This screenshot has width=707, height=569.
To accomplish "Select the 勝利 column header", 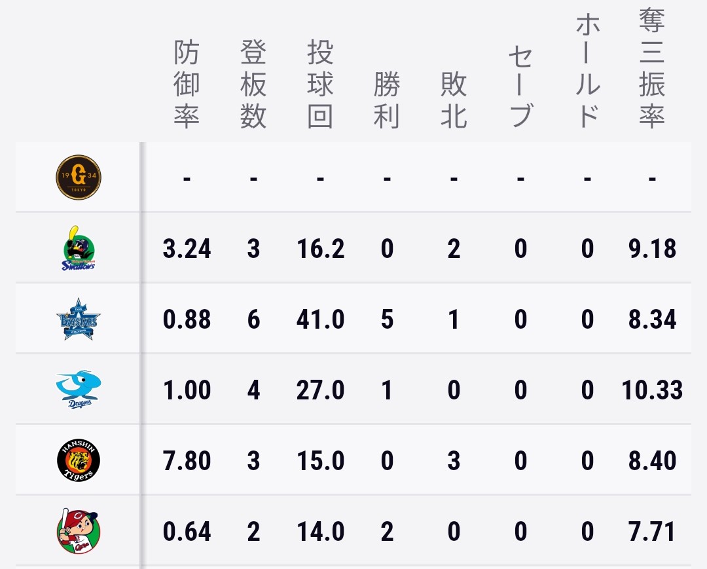I will point(387,100).
